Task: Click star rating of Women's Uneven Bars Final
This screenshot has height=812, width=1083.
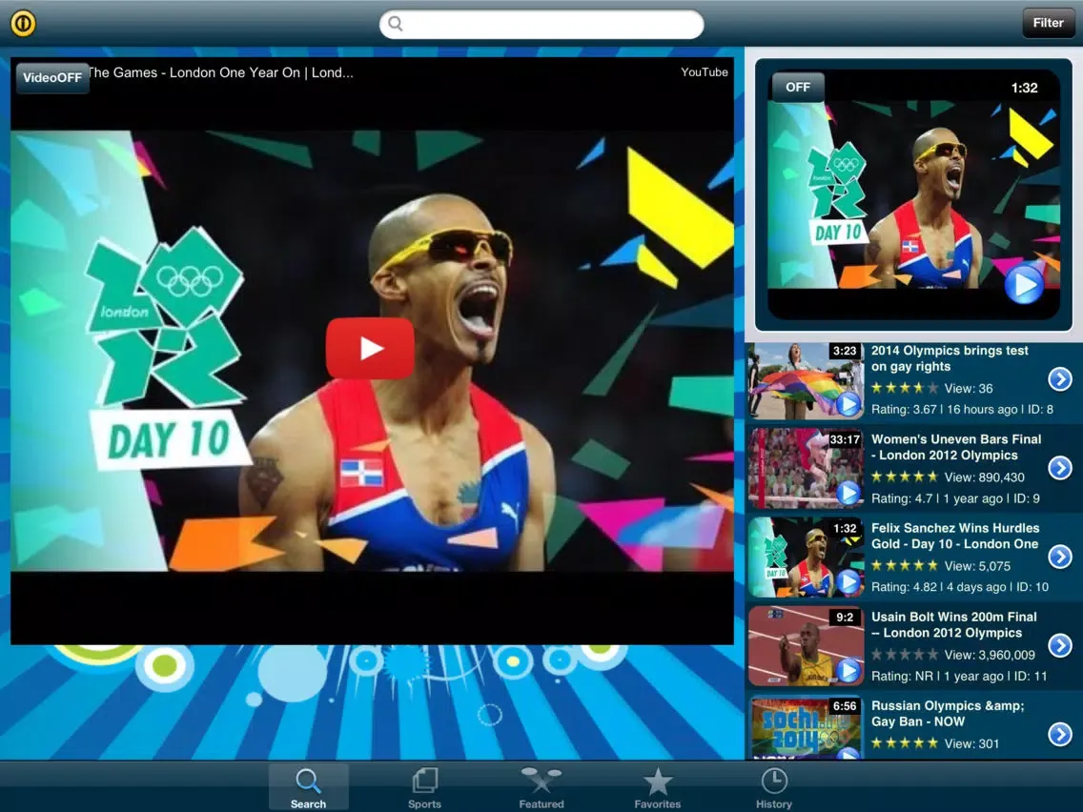Action: tap(905, 477)
